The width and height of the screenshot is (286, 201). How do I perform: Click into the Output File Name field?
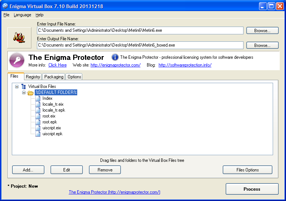140,45
